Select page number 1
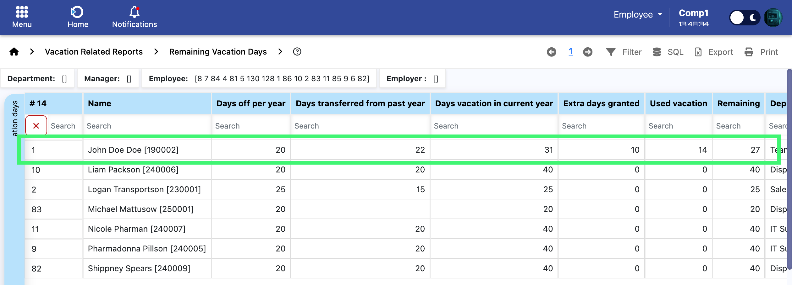 571,52
